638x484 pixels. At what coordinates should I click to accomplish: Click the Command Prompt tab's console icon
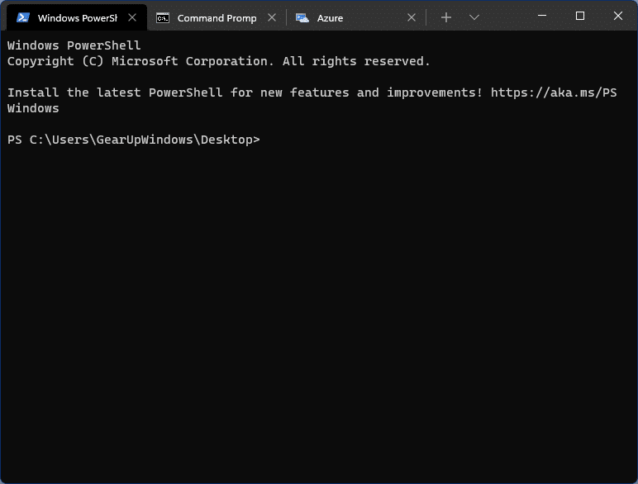[163, 17]
